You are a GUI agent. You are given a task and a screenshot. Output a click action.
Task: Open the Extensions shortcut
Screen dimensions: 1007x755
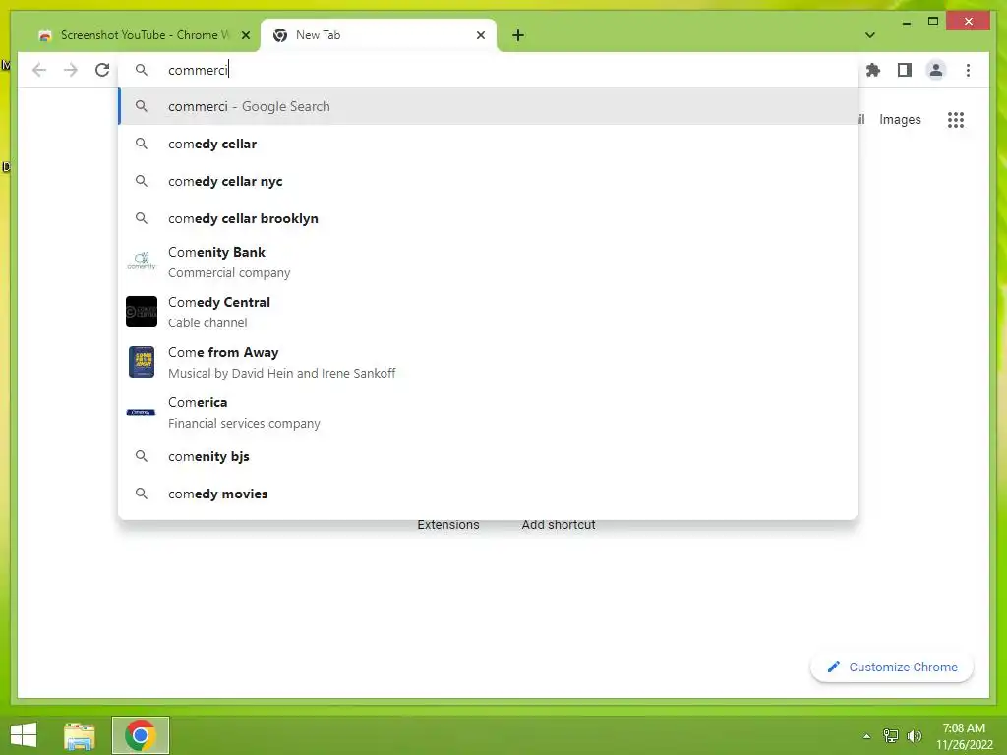tap(448, 525)
